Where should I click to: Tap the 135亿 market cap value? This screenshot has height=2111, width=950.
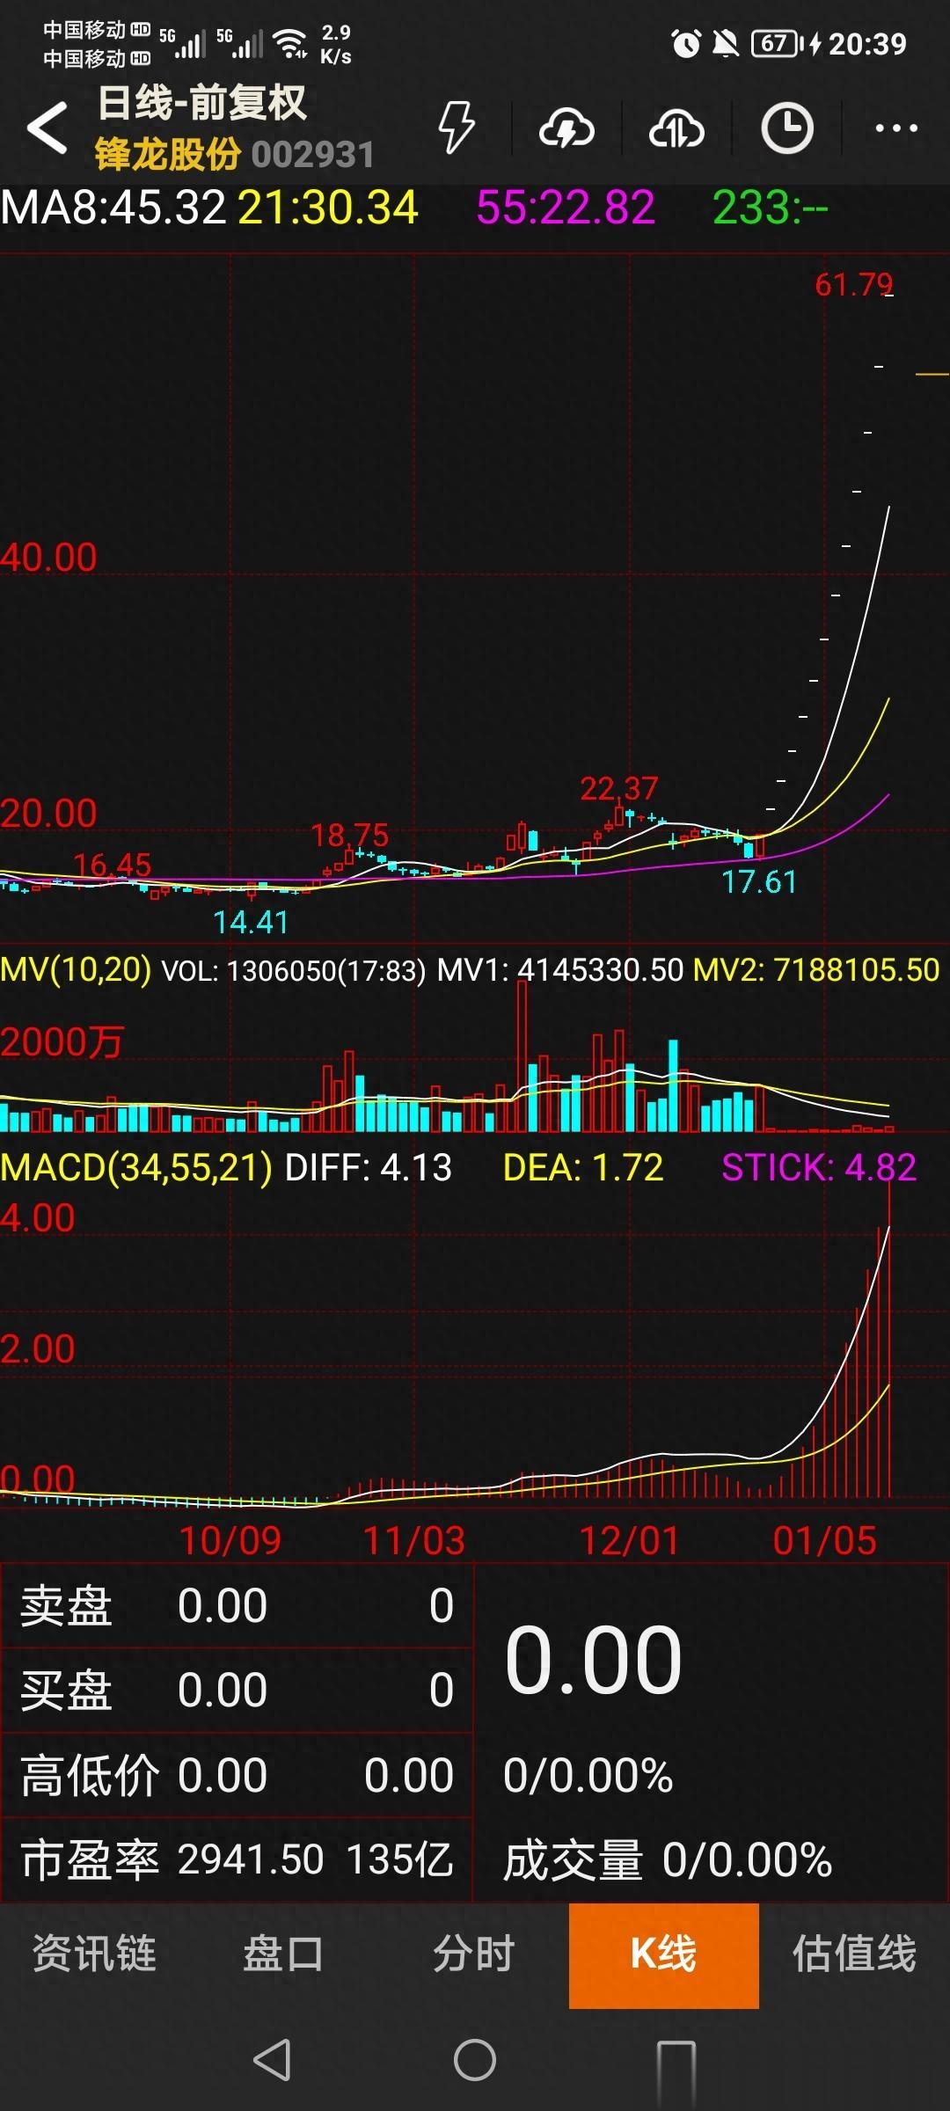point(400,1860)
